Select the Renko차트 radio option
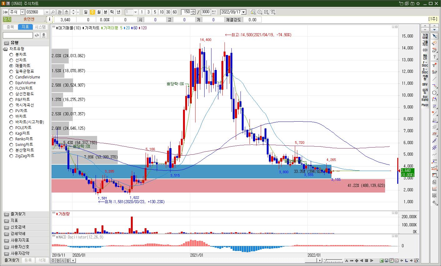 pos(11,139)
